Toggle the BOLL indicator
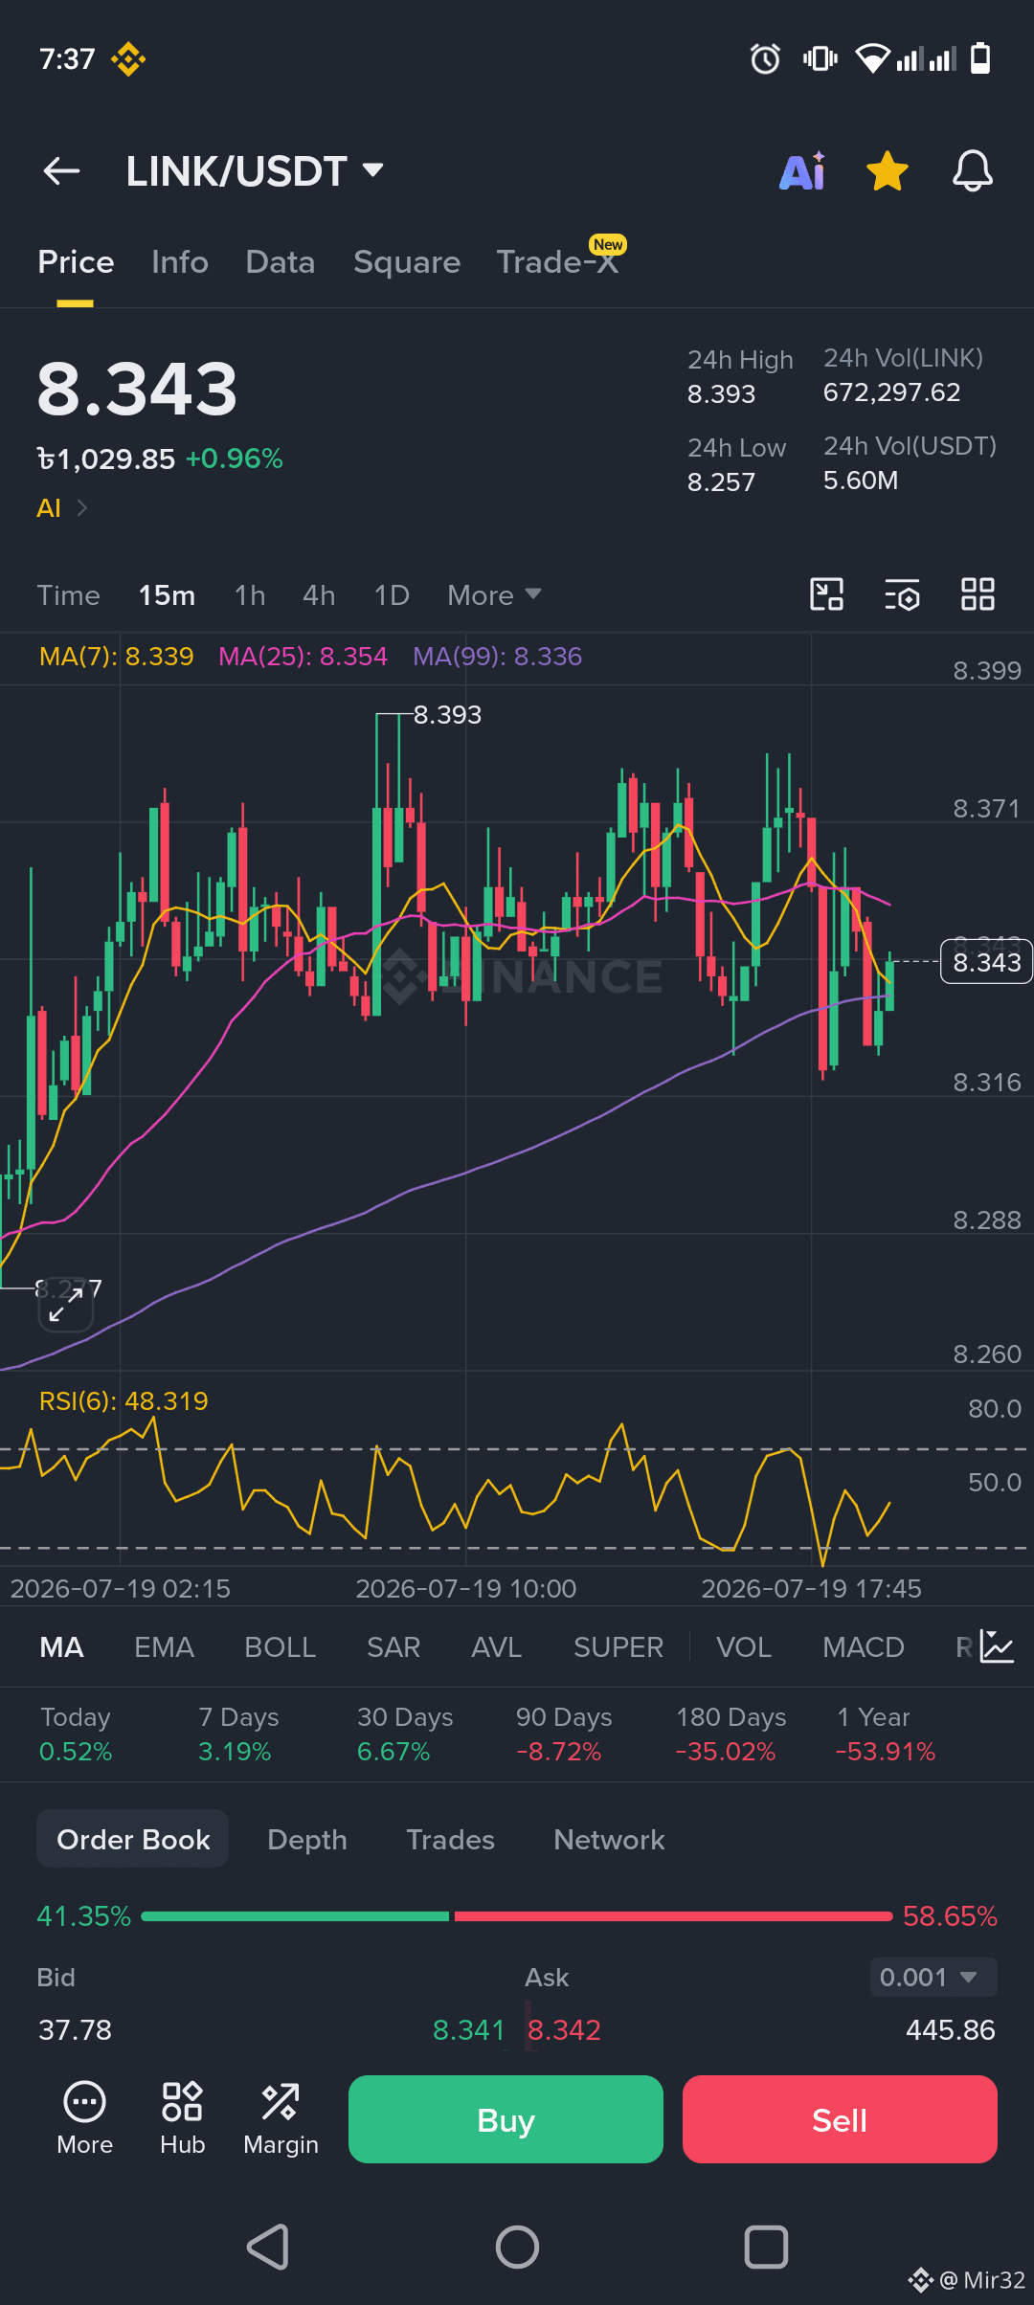The width and height of the screenshot is (1034, 2305). click(x=280, y=1647)
